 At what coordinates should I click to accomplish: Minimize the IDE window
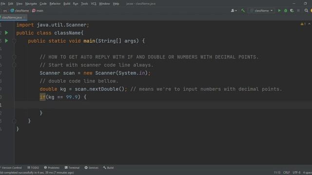point(294,3)
